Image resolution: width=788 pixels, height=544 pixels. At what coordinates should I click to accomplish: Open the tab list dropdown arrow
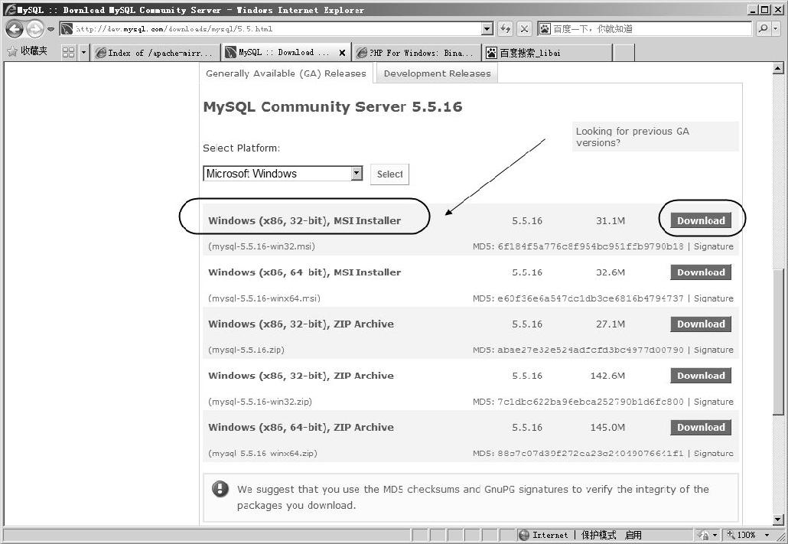(x=83, y=52)
